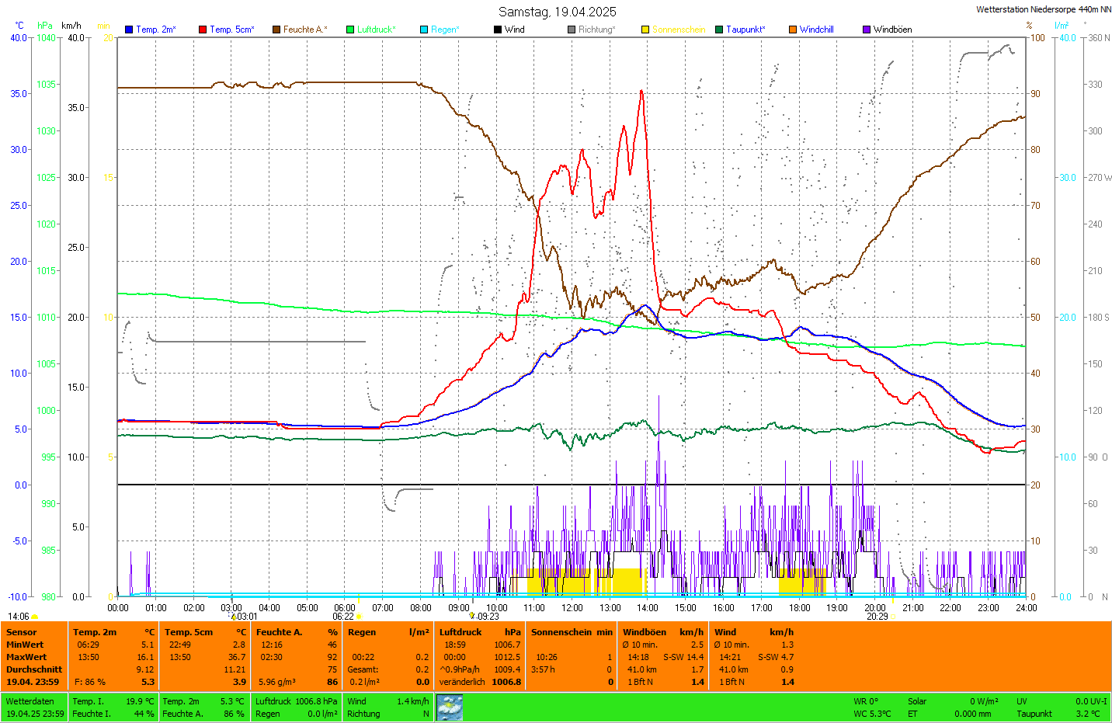Click the sunrise marker at 06:22

(359, 617)
